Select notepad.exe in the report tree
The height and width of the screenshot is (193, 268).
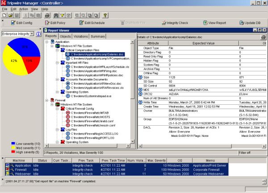pos(91,96)
